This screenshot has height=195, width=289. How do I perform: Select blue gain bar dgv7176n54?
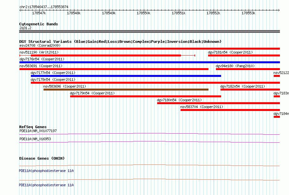click(x=149, y=62)
